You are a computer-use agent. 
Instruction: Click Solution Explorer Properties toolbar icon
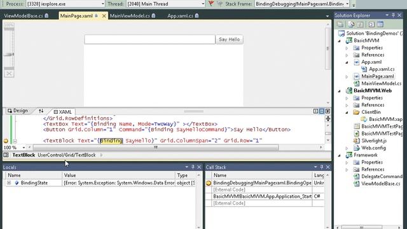click(340, 24)
